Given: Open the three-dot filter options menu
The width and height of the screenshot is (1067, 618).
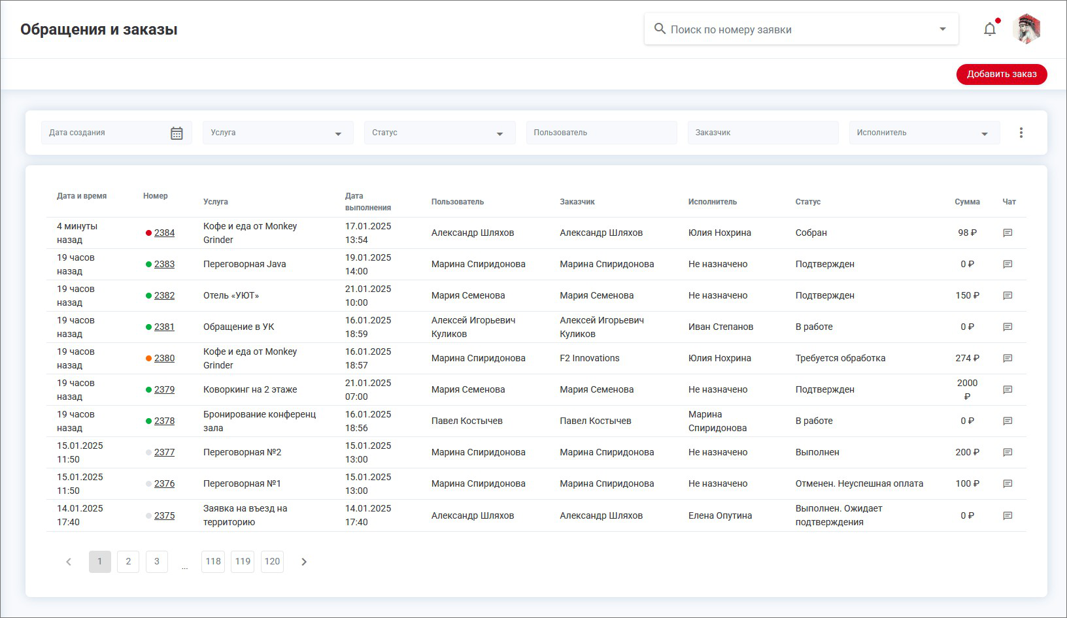Looking at the screenshot, I should coord(1021,133).
